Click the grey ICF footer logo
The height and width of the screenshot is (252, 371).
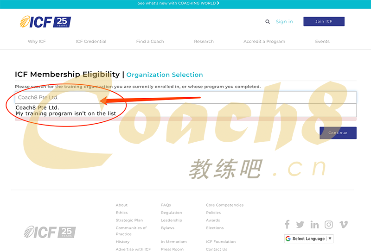click(x=50, y=232)
